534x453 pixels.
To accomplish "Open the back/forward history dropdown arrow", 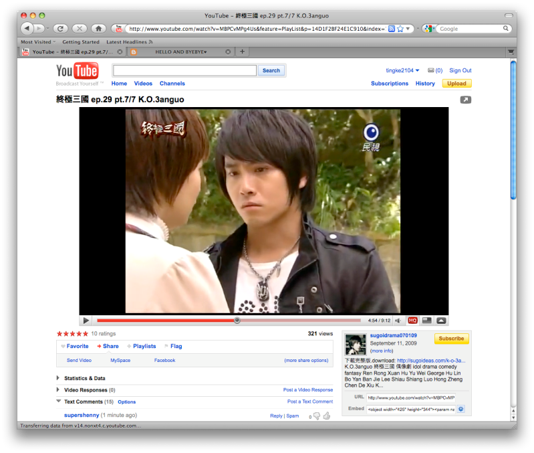I will click(47, 29).
